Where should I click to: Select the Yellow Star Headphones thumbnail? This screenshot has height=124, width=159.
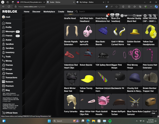click(150, 32)
